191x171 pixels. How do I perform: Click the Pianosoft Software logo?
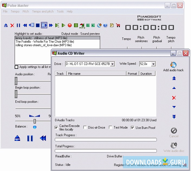[x=149, y=18]
